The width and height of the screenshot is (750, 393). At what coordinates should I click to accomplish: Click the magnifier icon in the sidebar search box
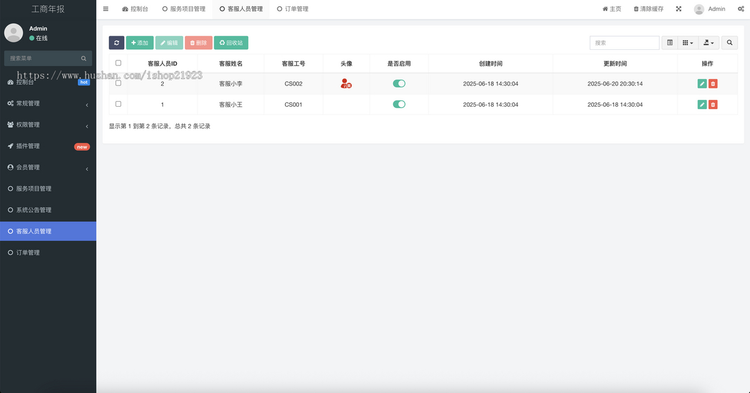coord(84,58)
